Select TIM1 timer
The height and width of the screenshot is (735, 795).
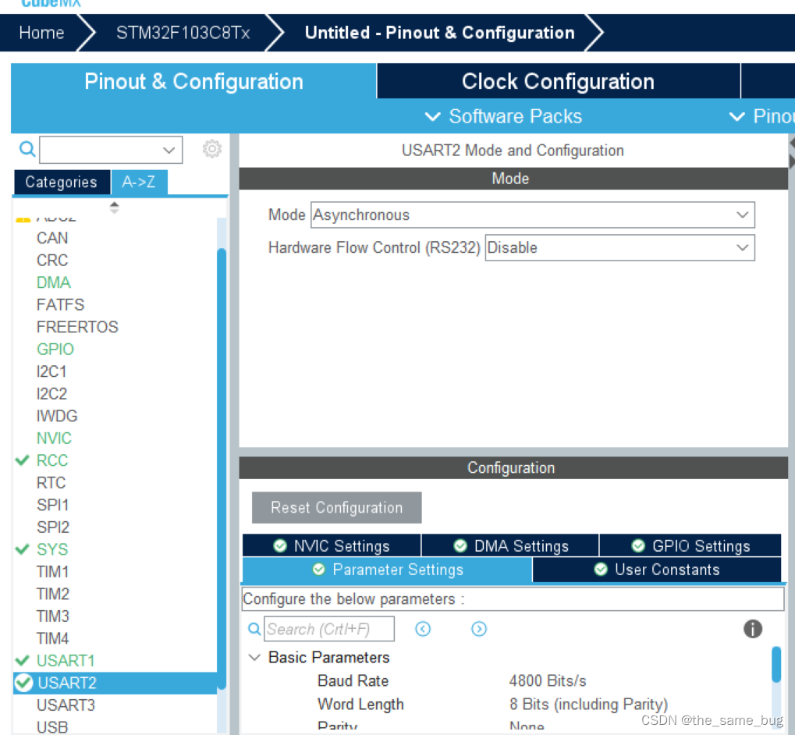(52, 572)
